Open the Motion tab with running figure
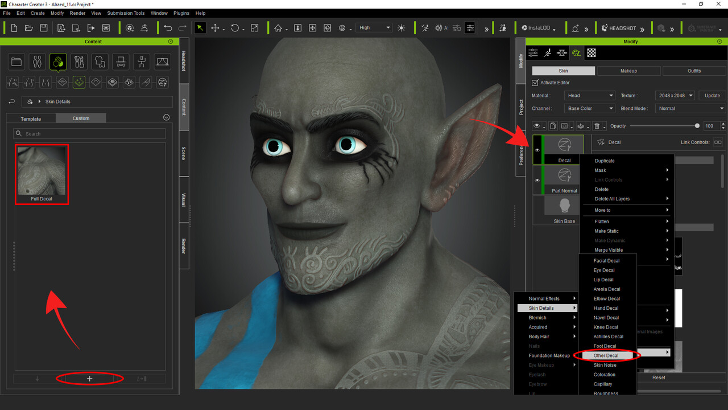The height and width of the screenshot is (410, 728). point(547,53)
